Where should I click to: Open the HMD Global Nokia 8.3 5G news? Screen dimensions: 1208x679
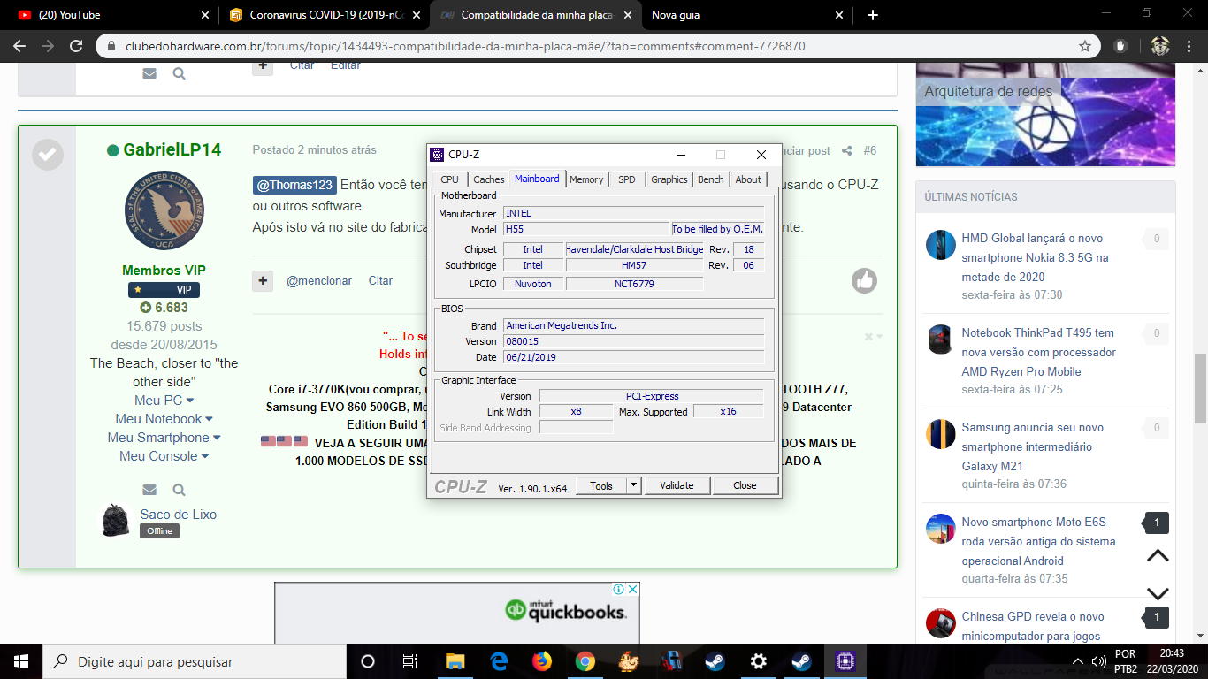pyautogui.click(x=1035, y=257)
